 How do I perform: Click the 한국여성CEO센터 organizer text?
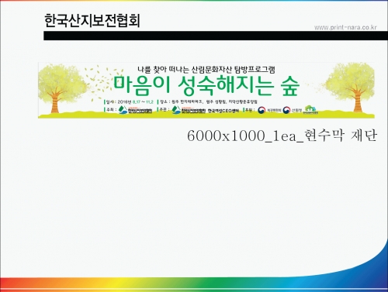pos(223,111)
